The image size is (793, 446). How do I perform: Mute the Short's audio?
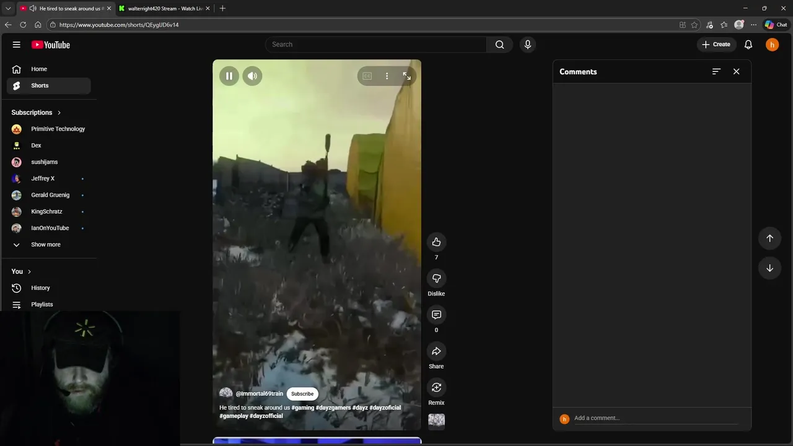pos(252,76)
